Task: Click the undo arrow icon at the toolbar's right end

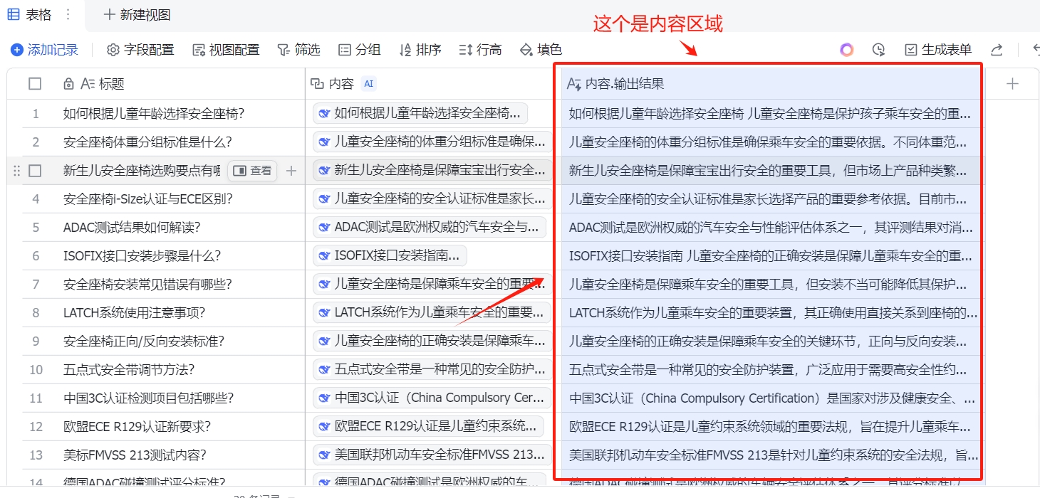Action: [x=1036, y=50]
